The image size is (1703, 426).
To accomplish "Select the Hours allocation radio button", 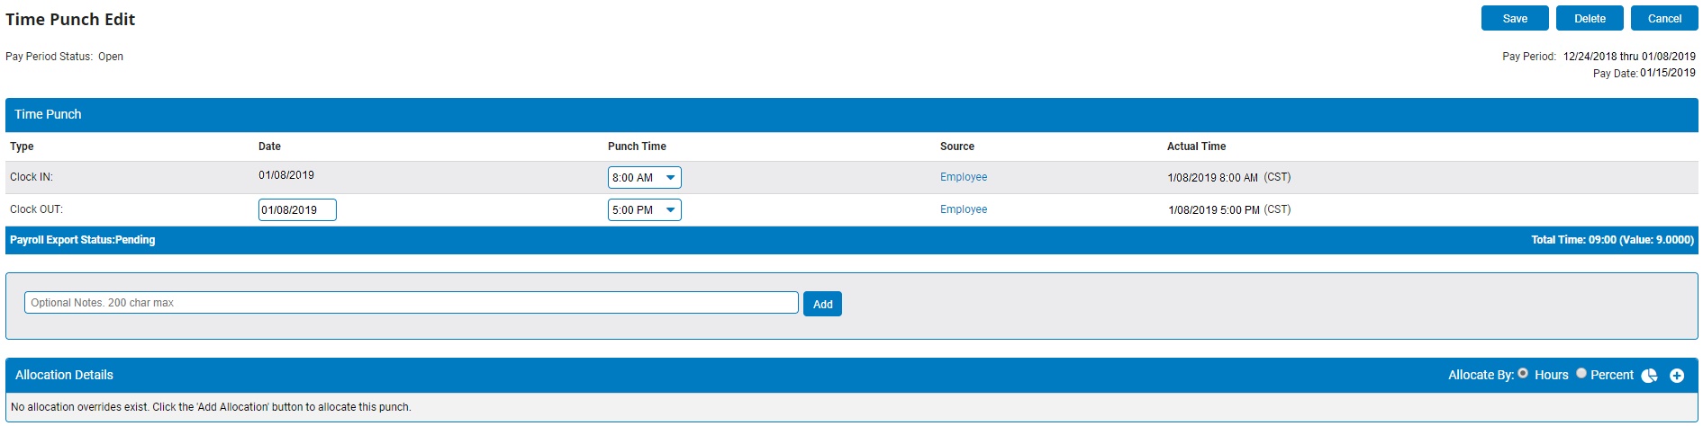I will [1523, 373].
